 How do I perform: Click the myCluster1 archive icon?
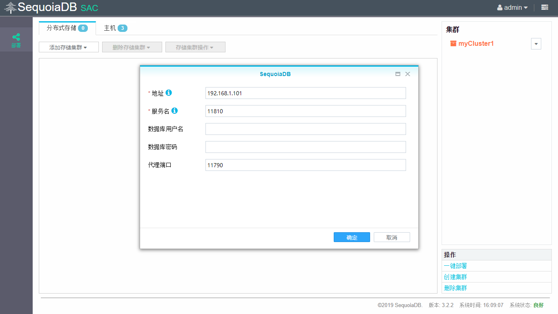click(x=453, y=43)
